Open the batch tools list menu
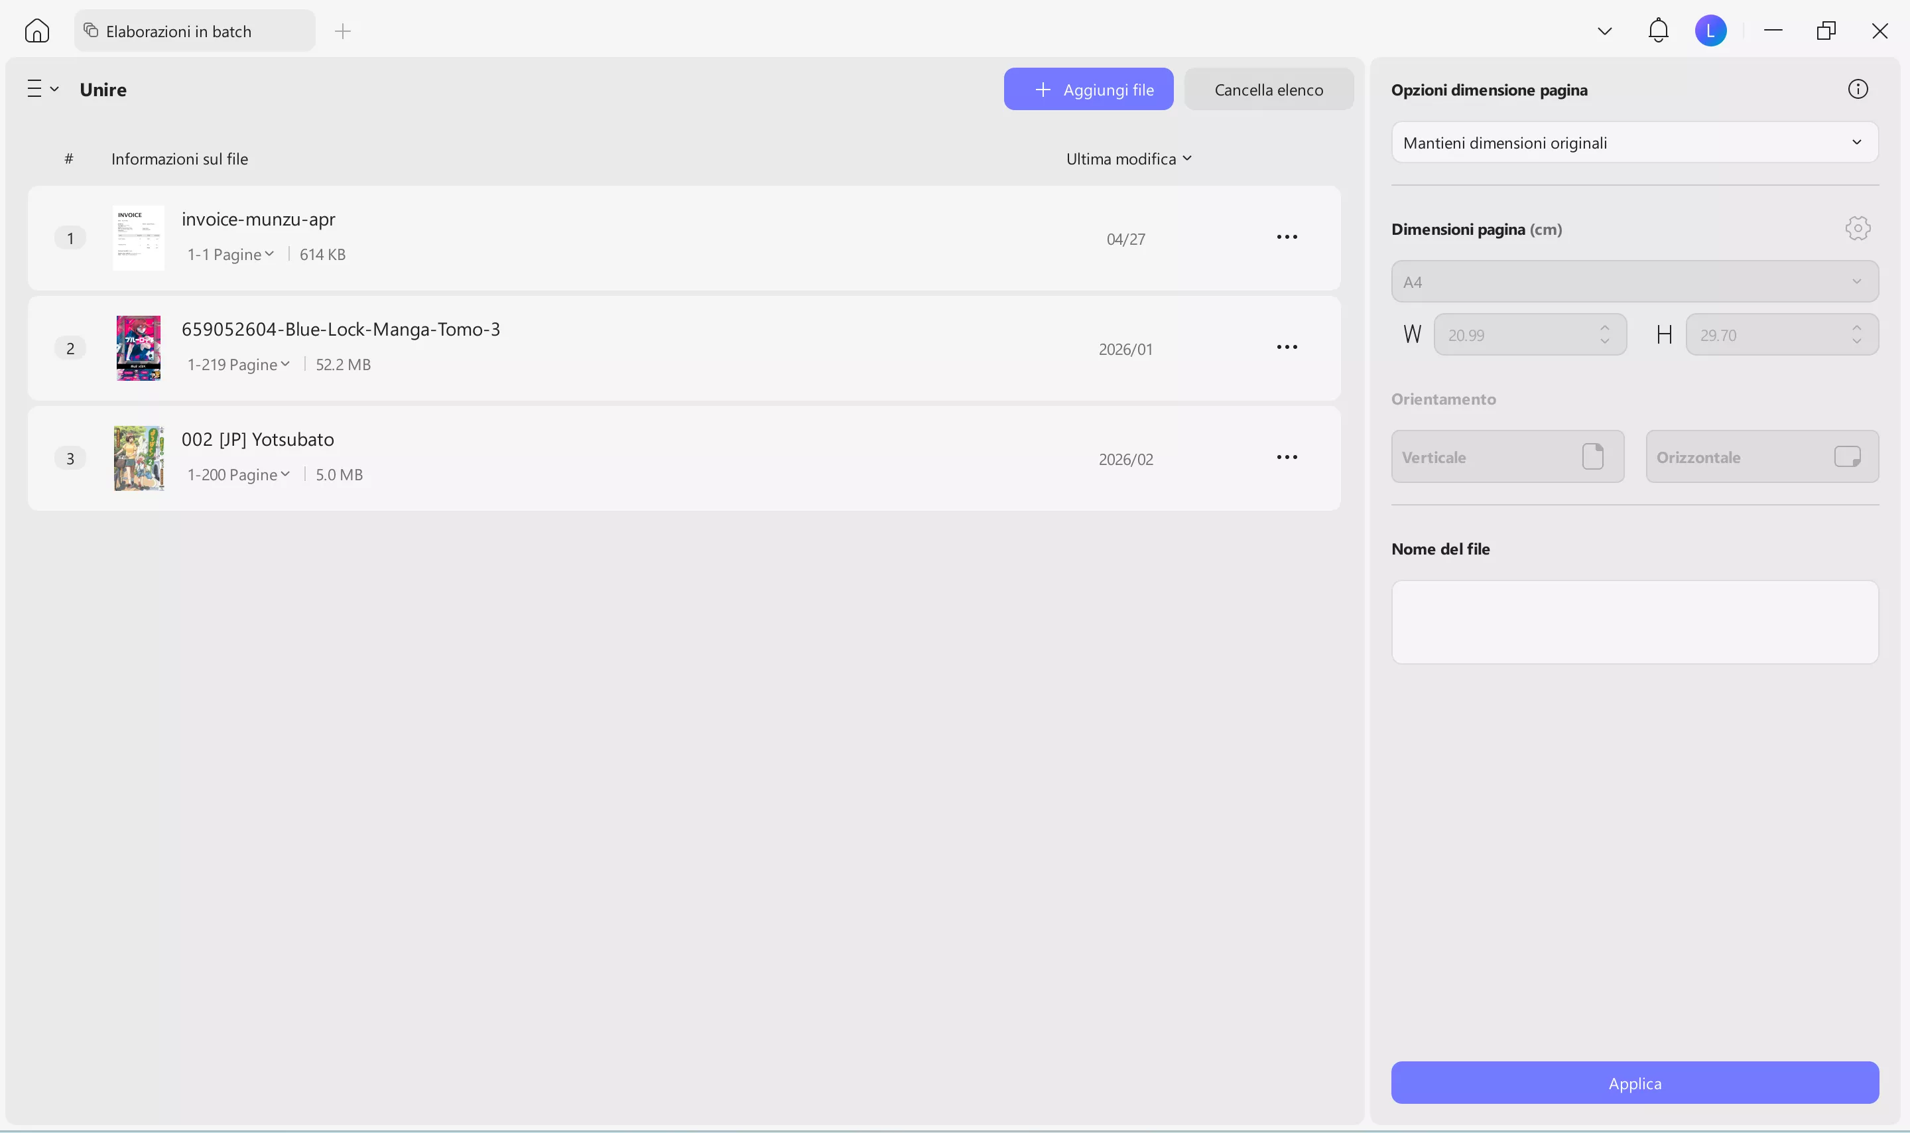The height and width of the screenshot is (1133, 1910). [42, 89]
